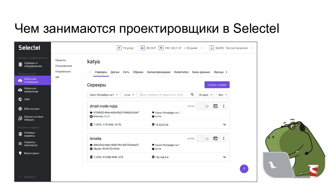Image resolution: width=334 pixels, height=188 pixels.
Task: Switch to the Kubernetes tab
Action: 181,72
